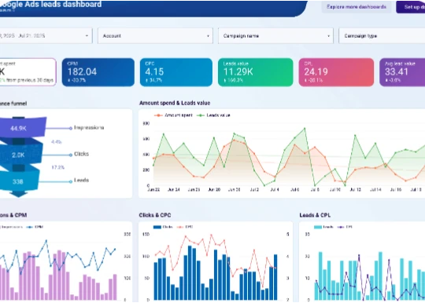The width and height of the screenshot is (425, 303).
Task: Click the Jul 12 axis label
Action: pyautogui.click(x=355, y=190)
